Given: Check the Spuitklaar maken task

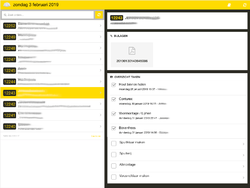Looking at the screenshot, I should coord(114,144).
